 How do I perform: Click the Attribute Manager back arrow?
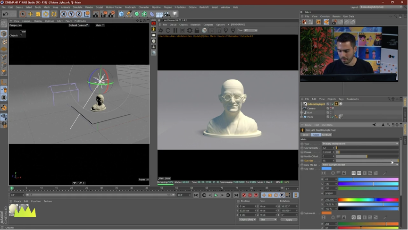click(374, 125)
